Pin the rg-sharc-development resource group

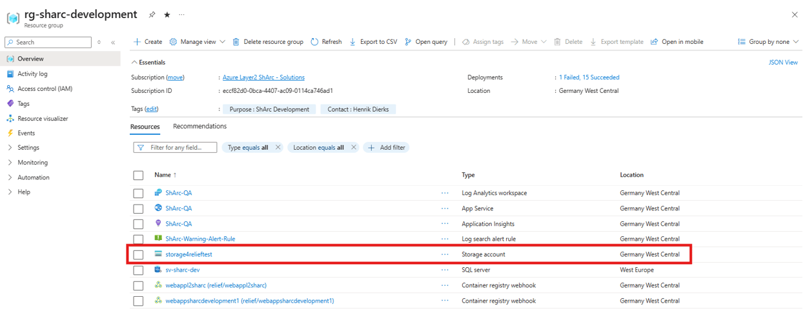point(152,14)
